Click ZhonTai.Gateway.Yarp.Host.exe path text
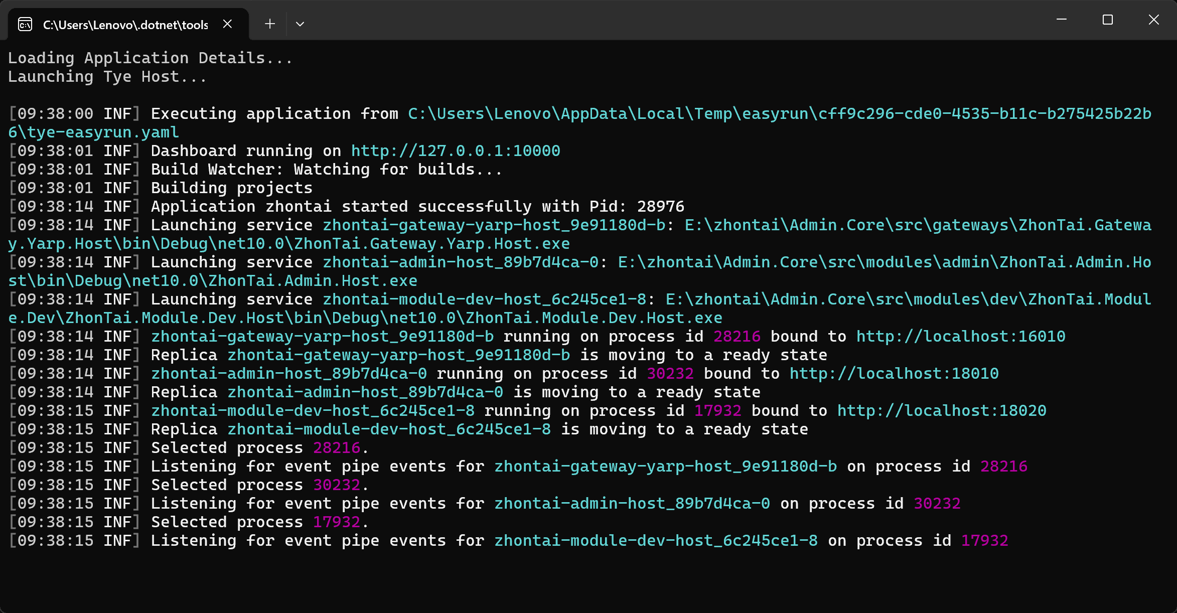 431,244
